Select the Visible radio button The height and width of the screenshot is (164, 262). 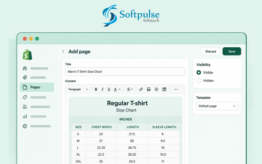[199, 73]
